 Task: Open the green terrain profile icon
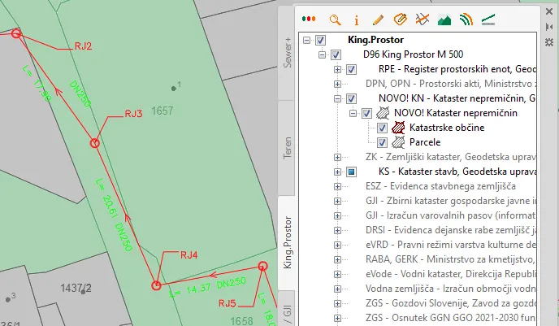coord(444,18)
